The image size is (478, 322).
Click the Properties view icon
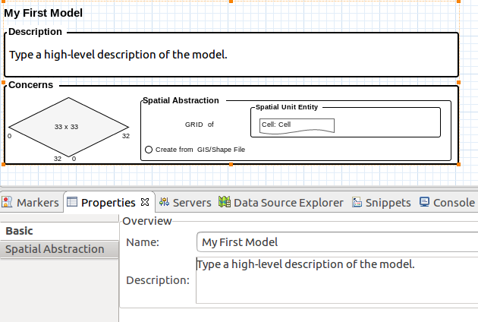pyautogui.click(x=72, y=202)
